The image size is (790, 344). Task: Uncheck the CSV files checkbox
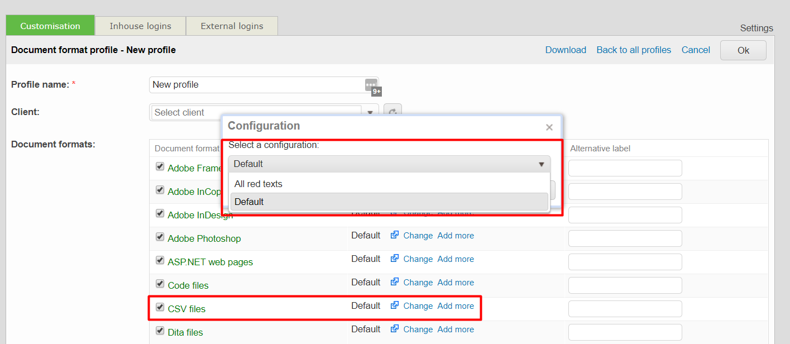coord(160,307)
